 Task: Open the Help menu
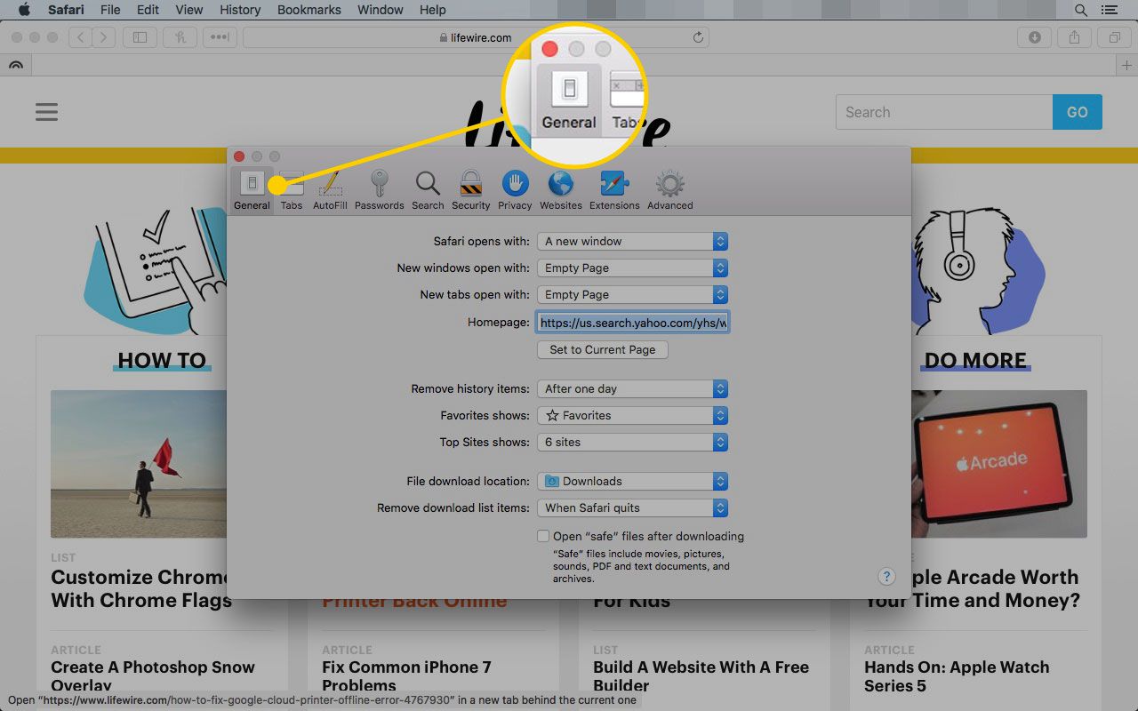pos(433,10)
